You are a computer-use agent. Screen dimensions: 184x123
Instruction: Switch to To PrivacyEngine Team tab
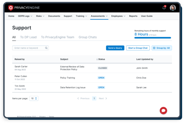click(x=58, y=37)
